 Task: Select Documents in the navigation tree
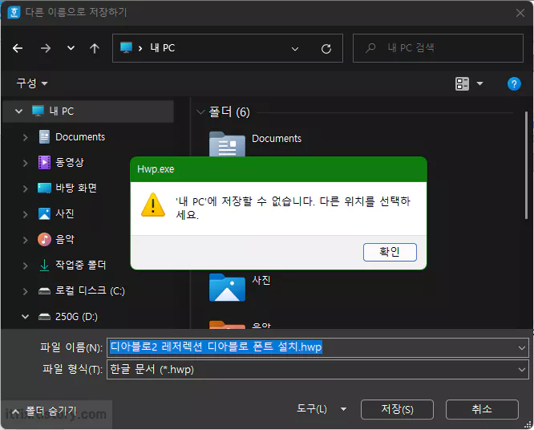point(80,137)
